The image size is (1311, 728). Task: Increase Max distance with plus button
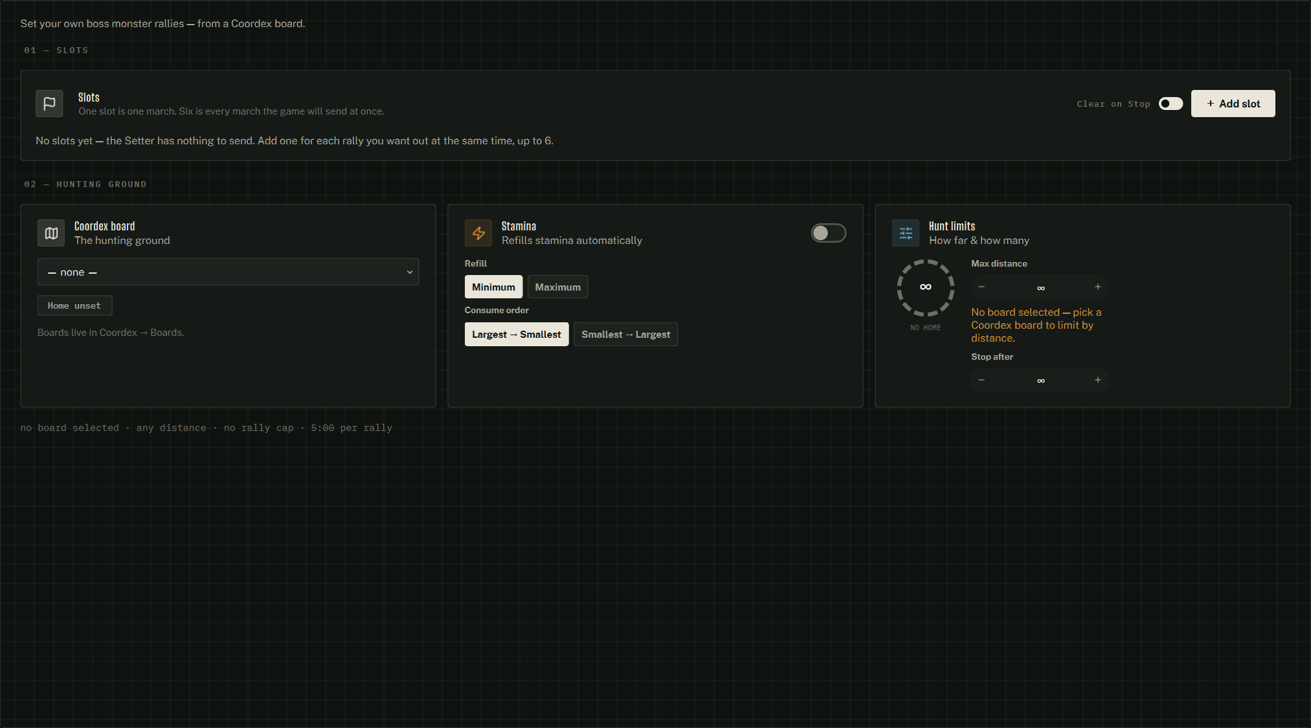(1098, 287)
